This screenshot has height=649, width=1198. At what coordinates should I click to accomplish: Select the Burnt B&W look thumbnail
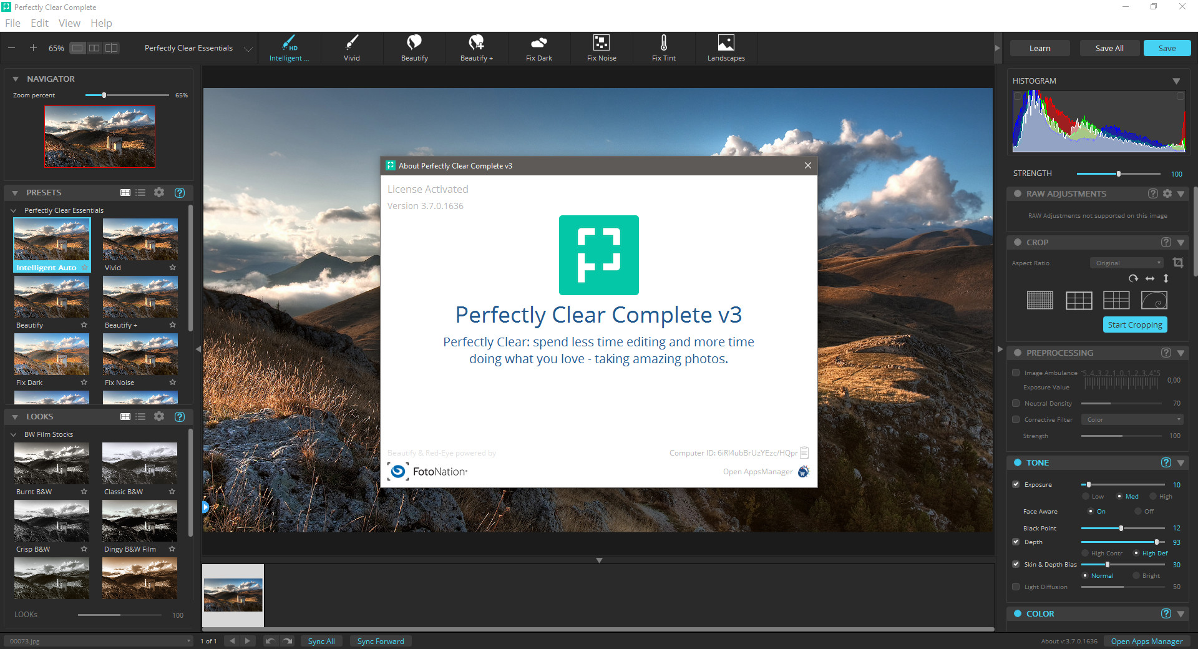[x=52, y=463]
